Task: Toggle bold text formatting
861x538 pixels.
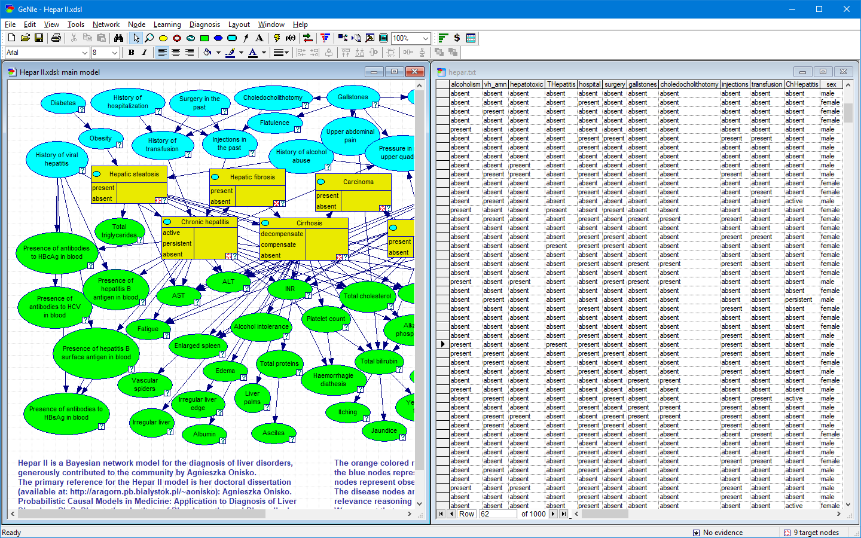Action: click(131, 53)
